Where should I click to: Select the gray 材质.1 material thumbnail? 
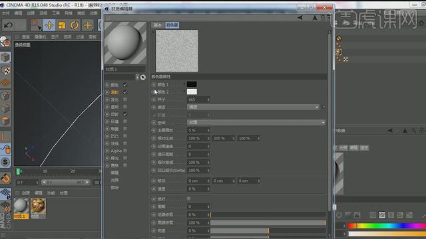(x=21, y=206)
